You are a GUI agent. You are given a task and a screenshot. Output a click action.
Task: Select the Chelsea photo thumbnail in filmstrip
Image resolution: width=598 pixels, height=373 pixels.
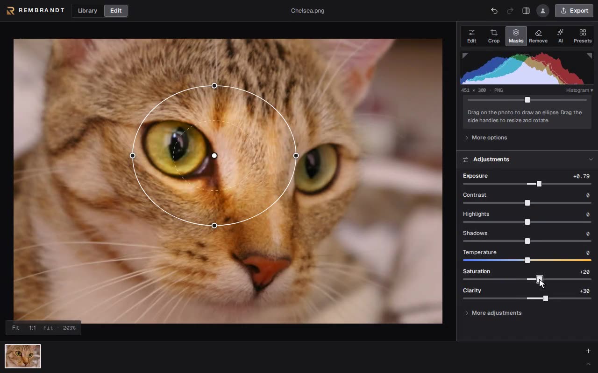click(x=23, y=356)
